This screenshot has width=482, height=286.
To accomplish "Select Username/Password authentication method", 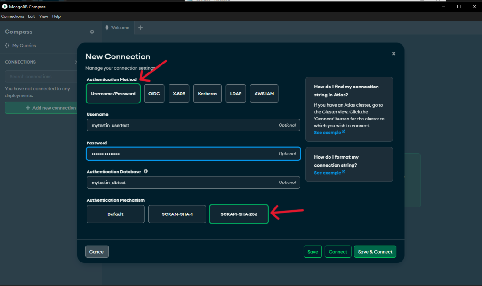I will click(x=113, y=94).
